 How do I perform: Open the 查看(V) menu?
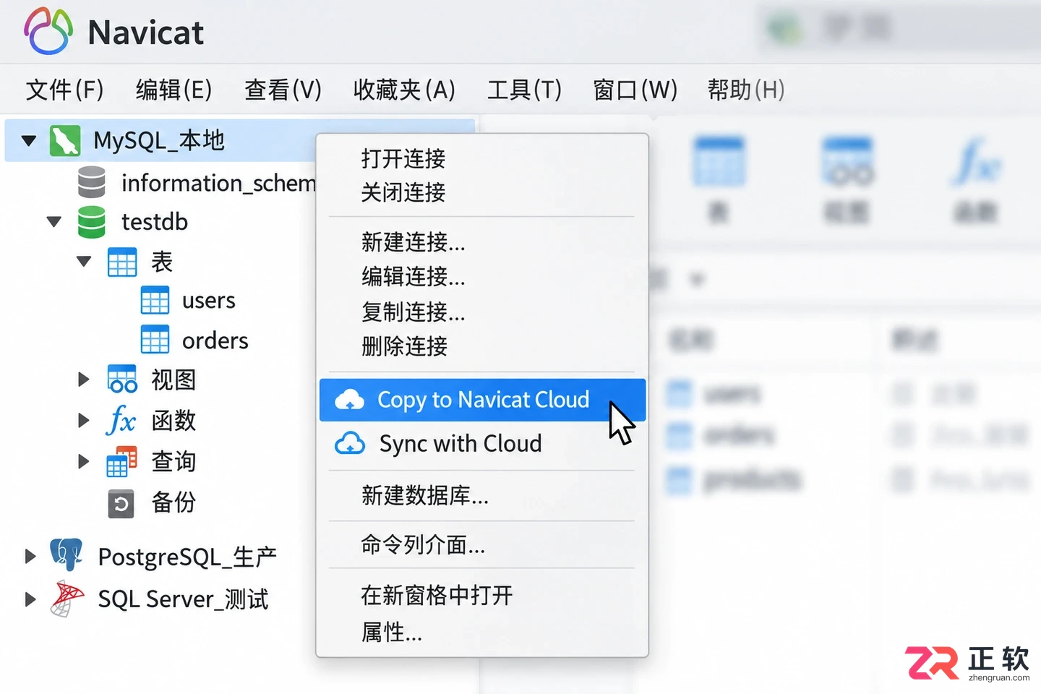(x=283, y=90)
